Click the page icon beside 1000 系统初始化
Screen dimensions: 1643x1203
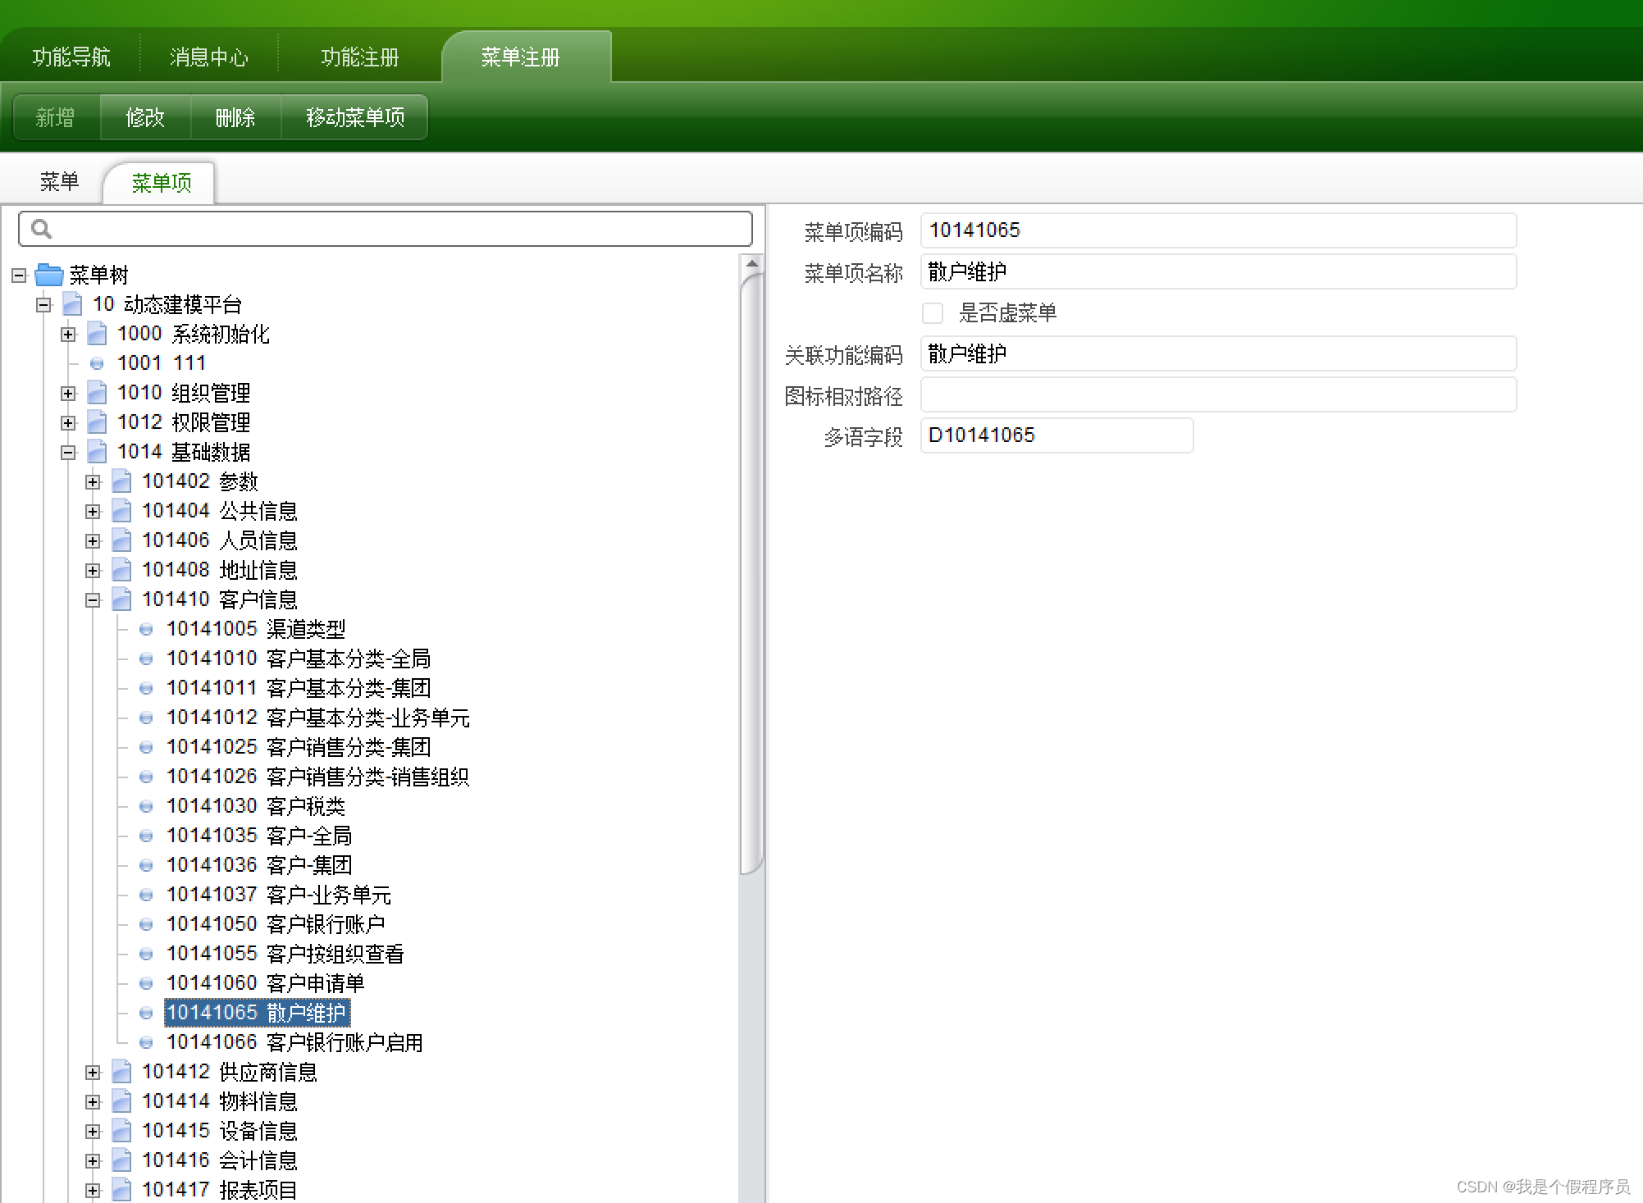click(x=97, y=334)
